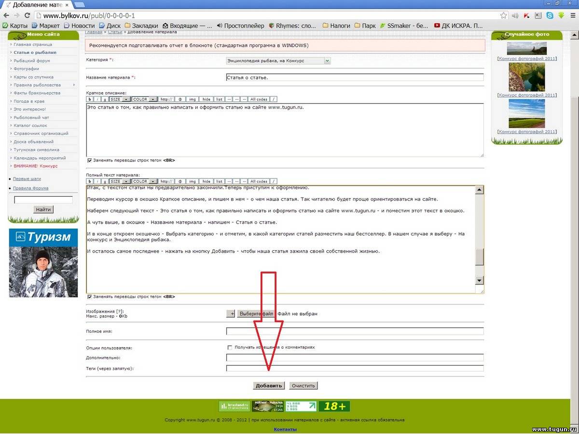Open the Правила Форума link
Image resolution: width=579 pixels, height=434 pixels.
tap(31, 188)
